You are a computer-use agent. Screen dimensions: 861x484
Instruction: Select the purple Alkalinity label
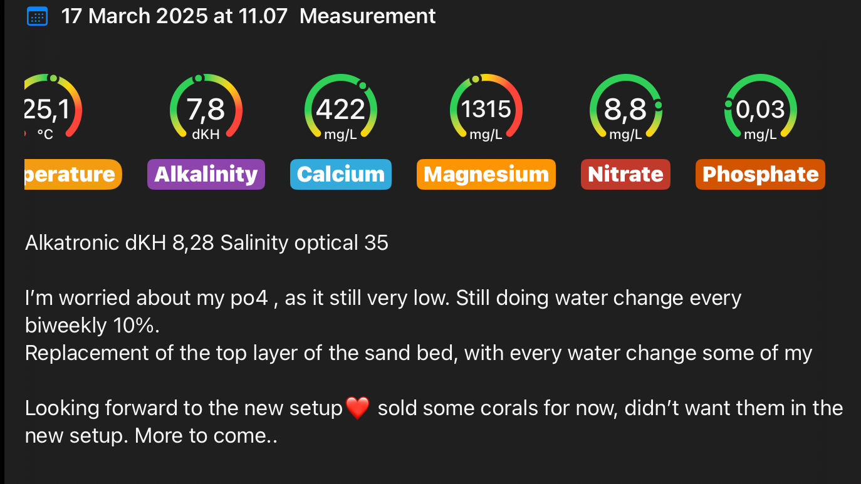click(x=206, y=174)
